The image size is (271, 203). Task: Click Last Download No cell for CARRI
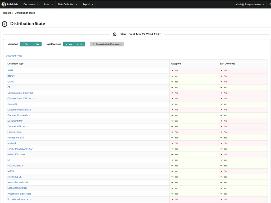pos(243,82)
